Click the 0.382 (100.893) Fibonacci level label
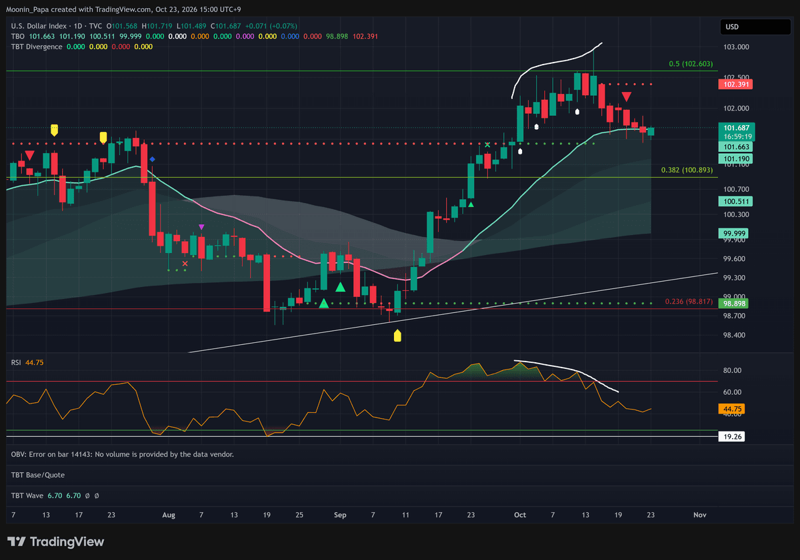800x560 pixels. [687, 170]
